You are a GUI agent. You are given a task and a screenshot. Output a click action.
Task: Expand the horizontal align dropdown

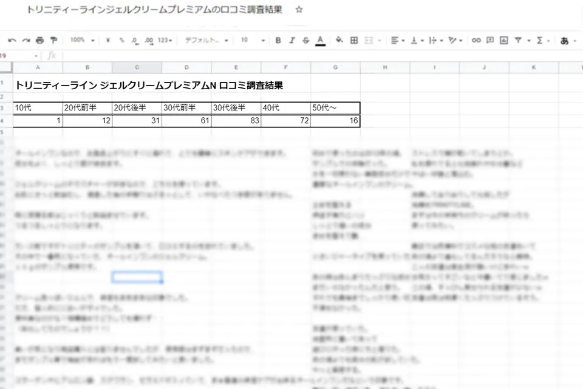(x=402, y=39)
